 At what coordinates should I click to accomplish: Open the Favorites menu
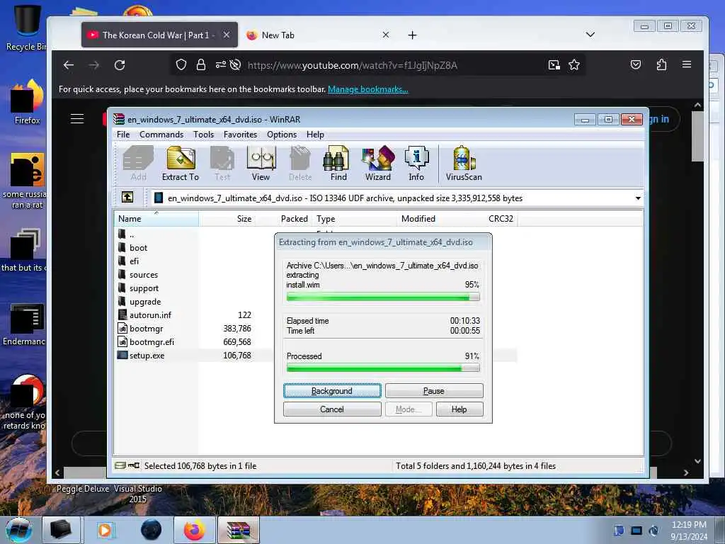point(240,135)
